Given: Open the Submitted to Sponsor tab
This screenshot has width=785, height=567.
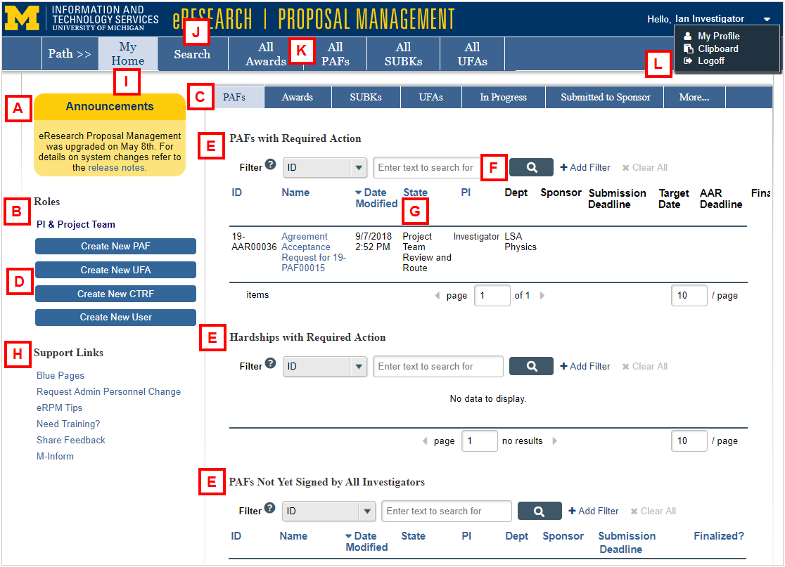Looking at the screenshot, I should coord(605,98).
